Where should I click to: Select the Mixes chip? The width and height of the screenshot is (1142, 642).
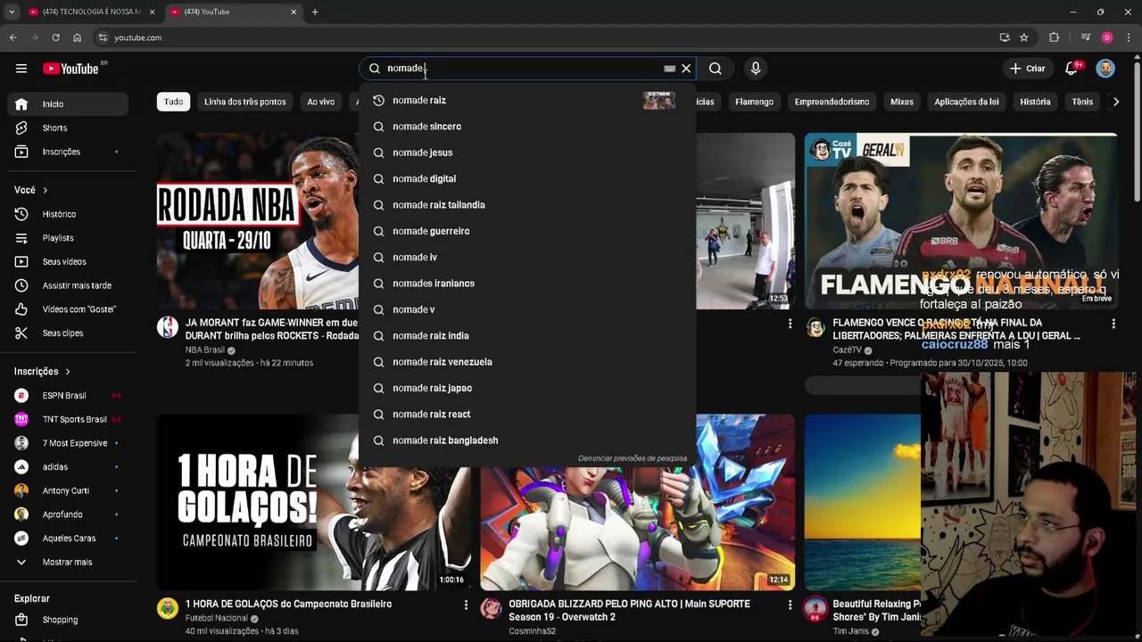902,102
